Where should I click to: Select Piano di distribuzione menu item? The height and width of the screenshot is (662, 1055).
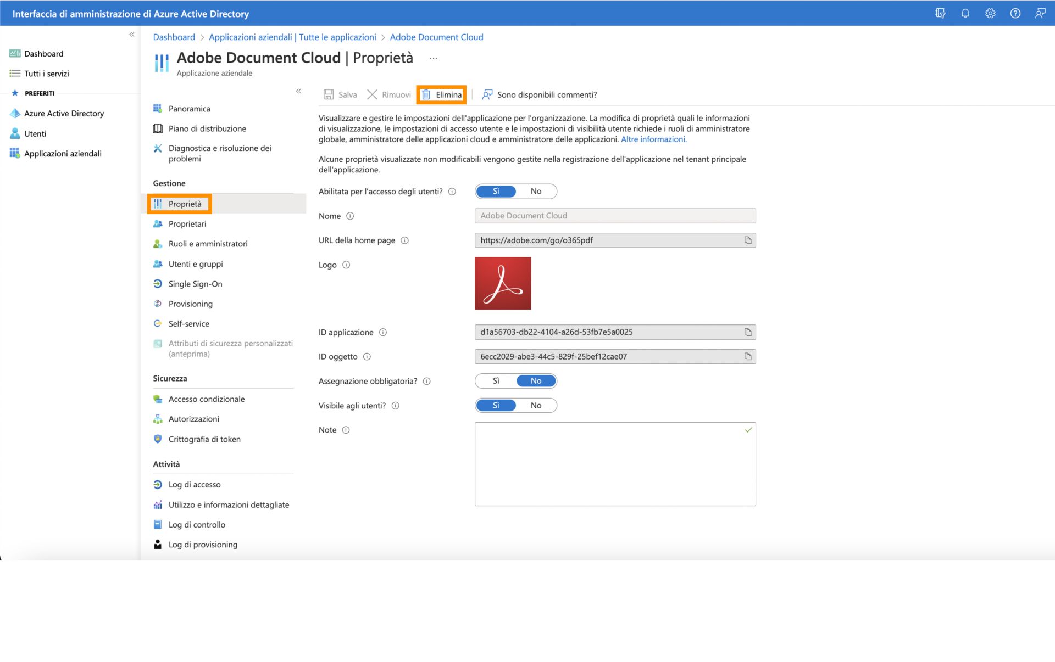tap(207, 128)
